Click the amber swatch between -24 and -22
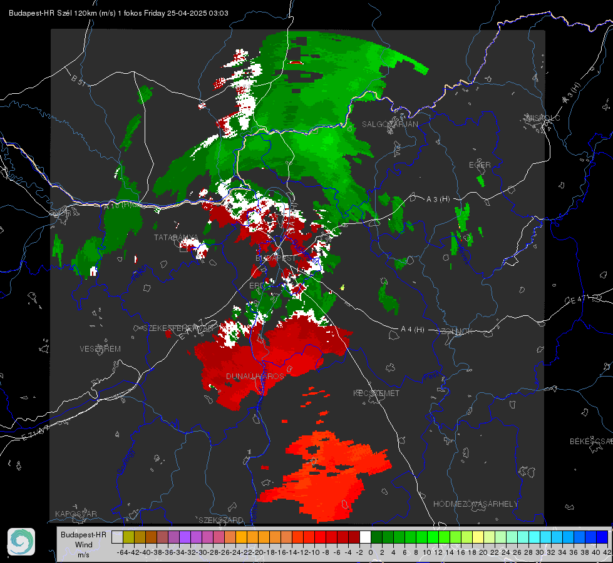This screenshot has width=613, height=563. tap(241, 537)
